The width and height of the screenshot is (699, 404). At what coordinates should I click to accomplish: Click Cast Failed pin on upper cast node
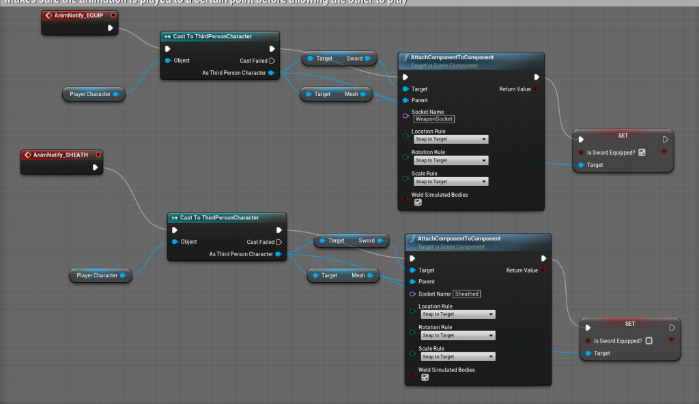tap(272, 61)
